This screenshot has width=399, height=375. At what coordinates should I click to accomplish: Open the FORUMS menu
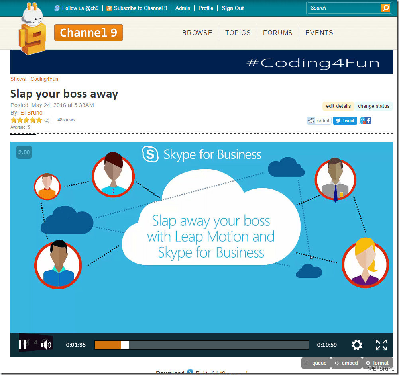(278, 33)
